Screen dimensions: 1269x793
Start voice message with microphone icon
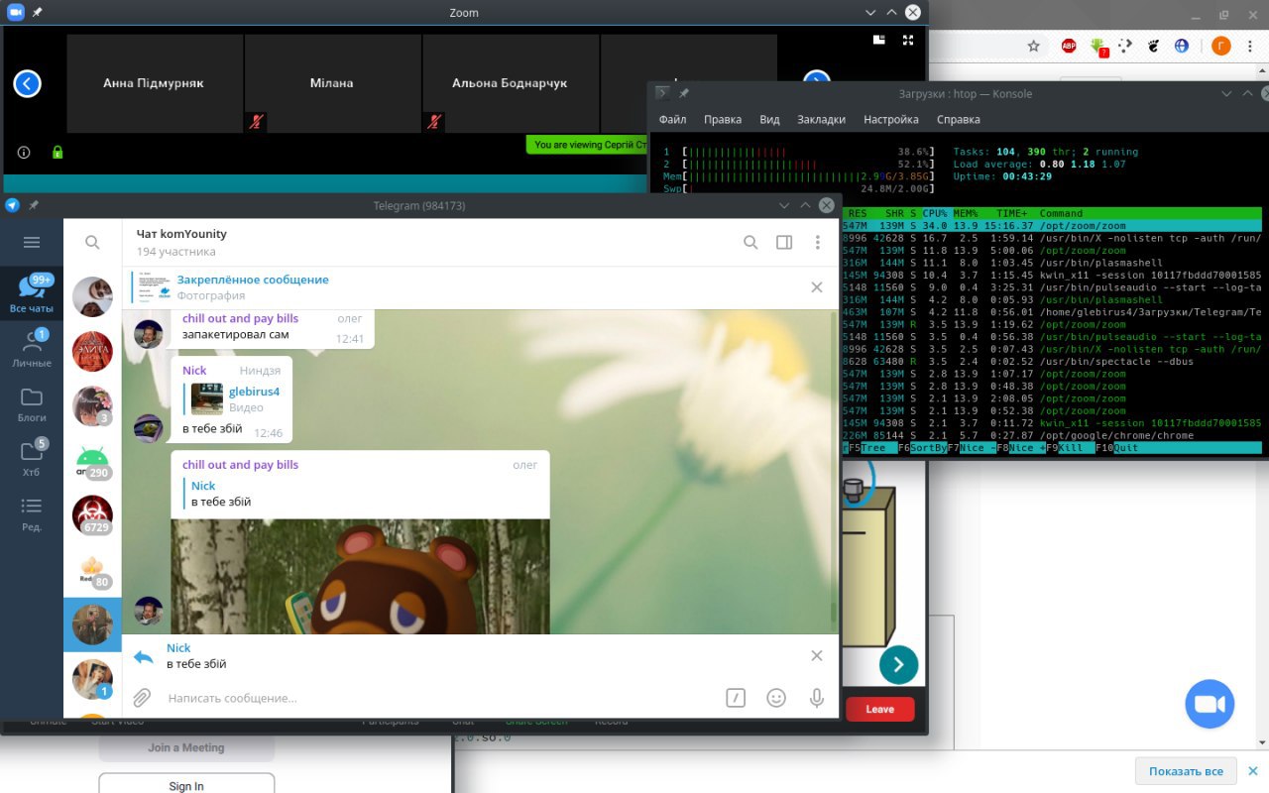817,698
